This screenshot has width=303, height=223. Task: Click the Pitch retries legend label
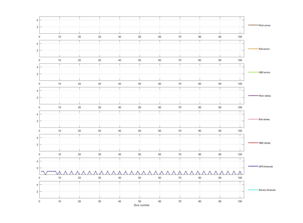coord(265,96)
